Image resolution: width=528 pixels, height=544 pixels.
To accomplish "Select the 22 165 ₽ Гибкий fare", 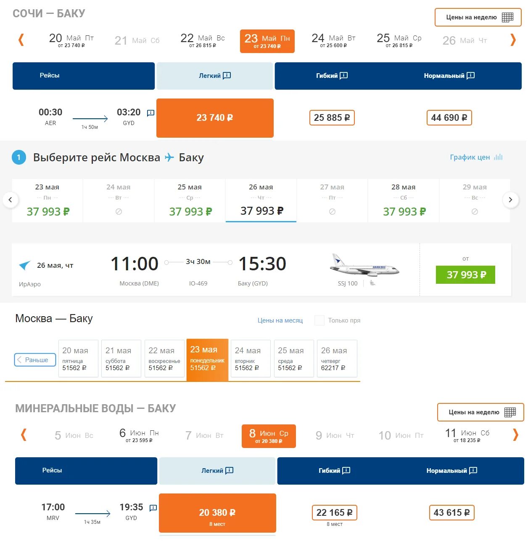I will click(334, 512).
